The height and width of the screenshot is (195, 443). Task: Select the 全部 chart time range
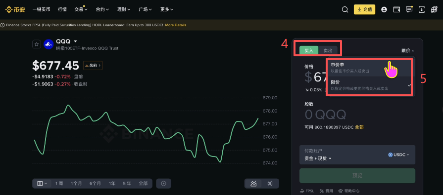143,184
